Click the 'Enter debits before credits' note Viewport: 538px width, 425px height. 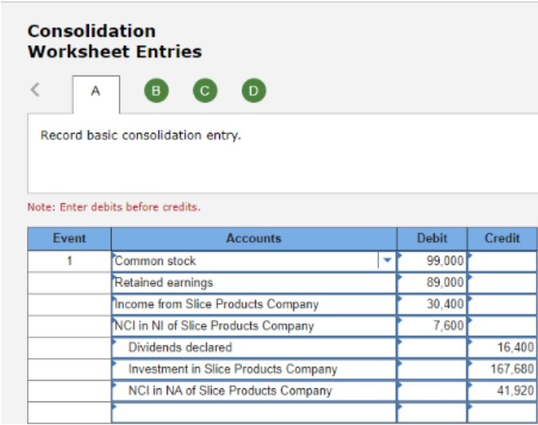(x=114, y=207)
